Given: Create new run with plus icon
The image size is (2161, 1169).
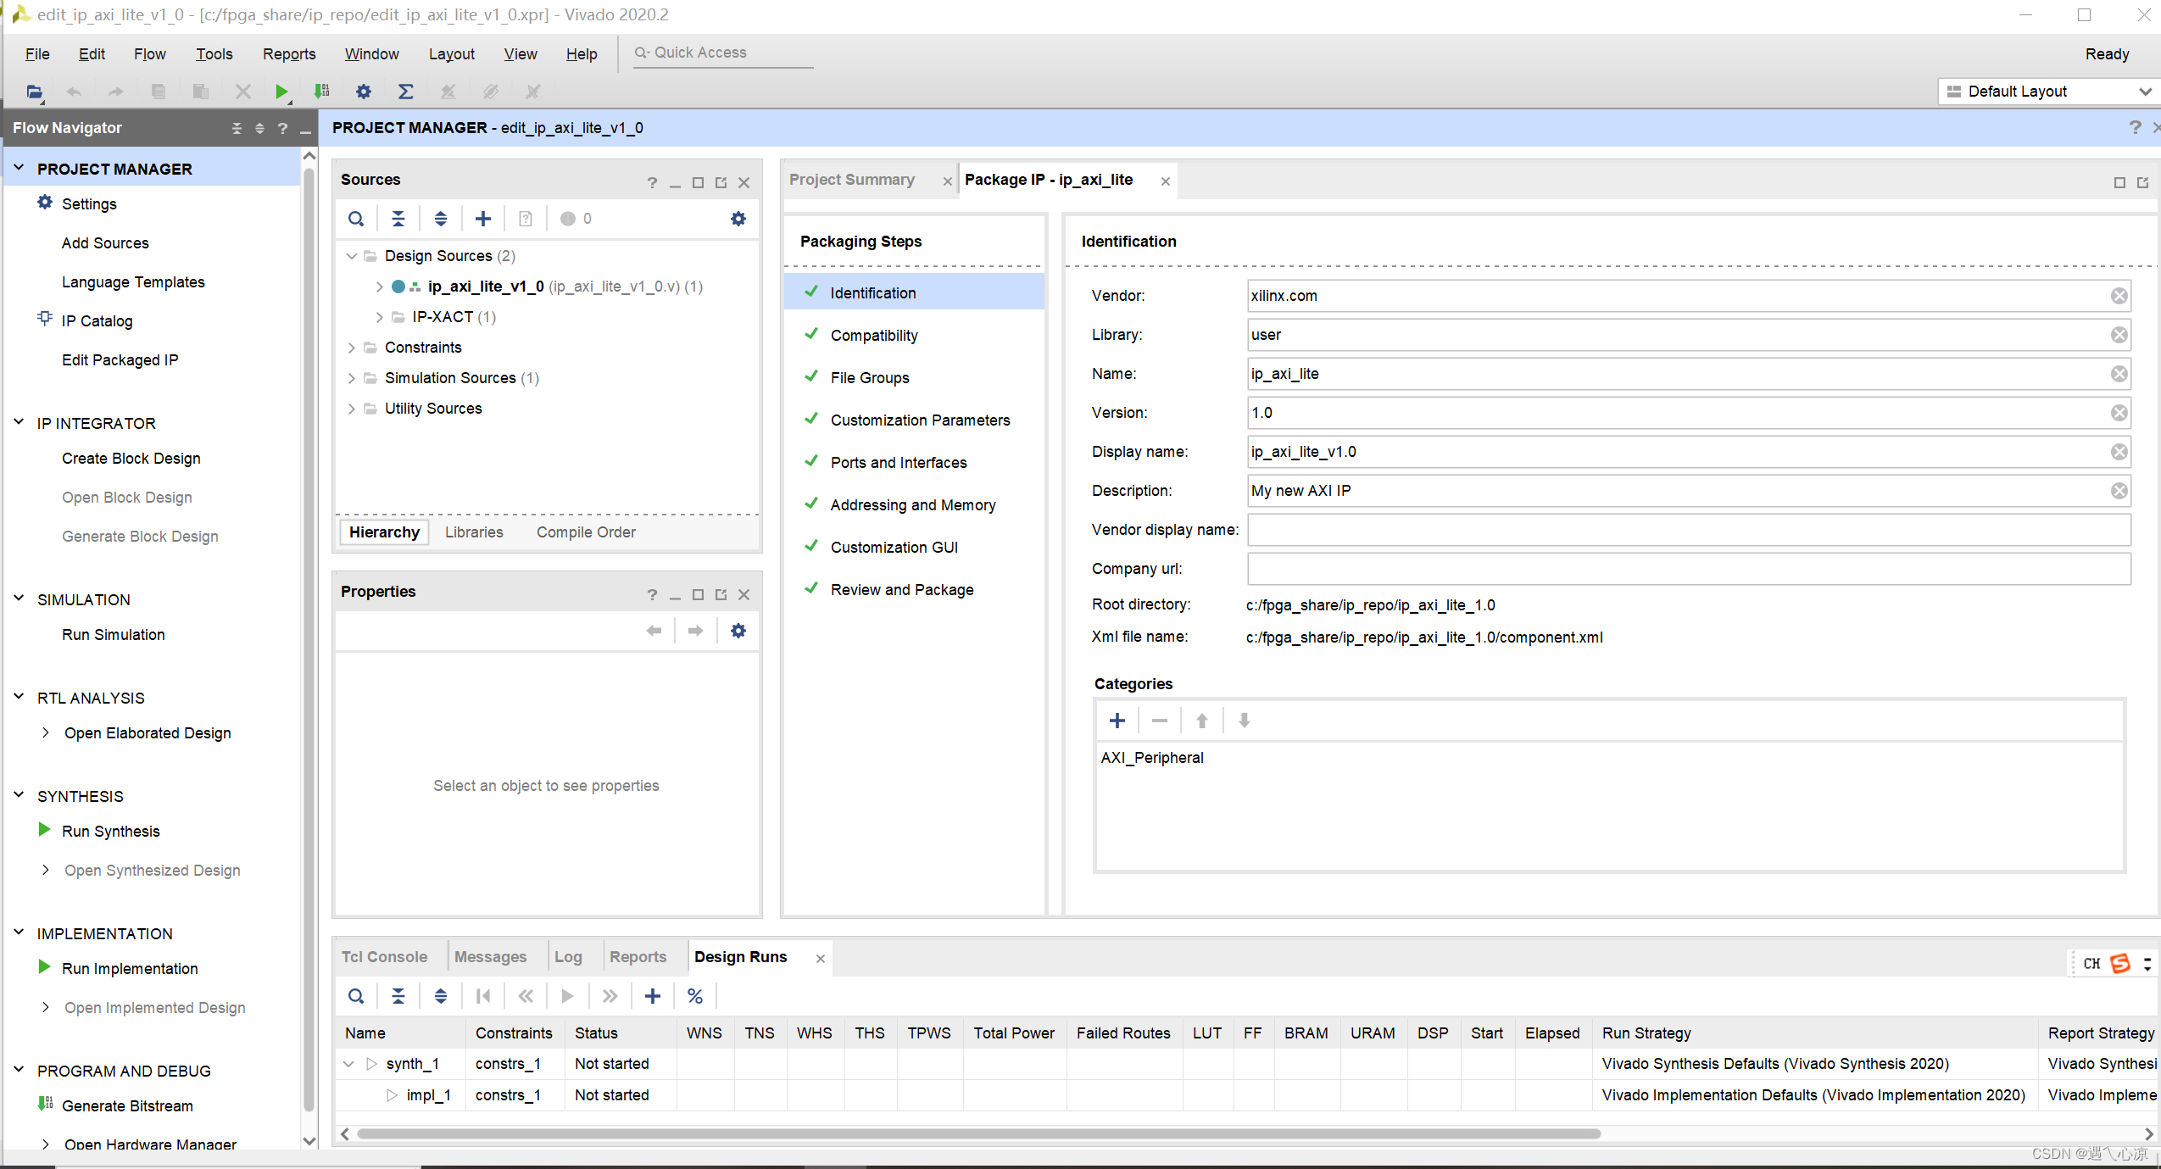Looking at the screenshot, I should (653, 996).
